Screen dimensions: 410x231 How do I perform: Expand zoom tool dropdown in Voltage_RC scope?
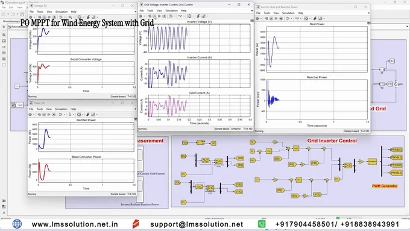tap(74, 17)
